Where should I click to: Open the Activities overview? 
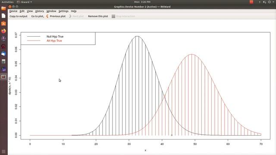tap(7, 2)
